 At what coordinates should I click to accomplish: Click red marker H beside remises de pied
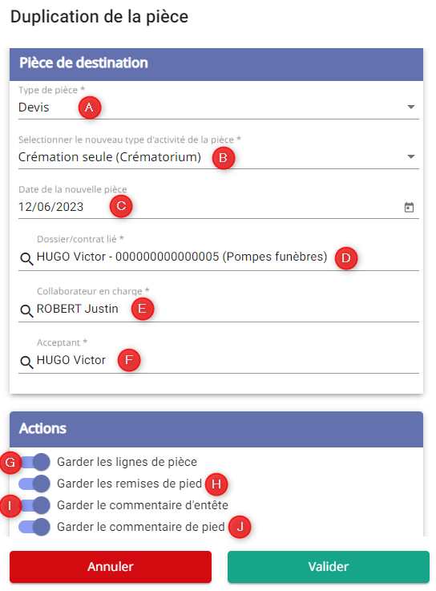(216, 484)
